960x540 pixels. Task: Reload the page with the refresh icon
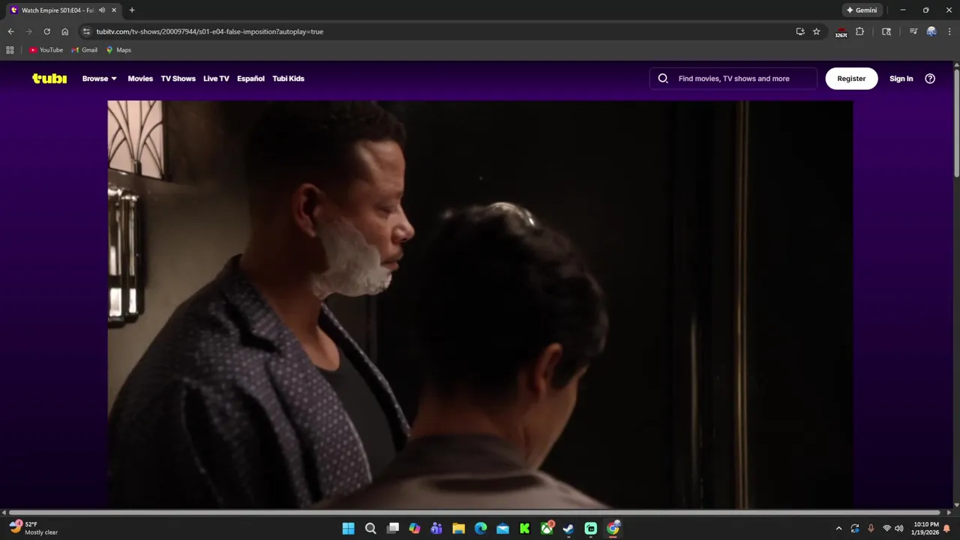[46, 31]
